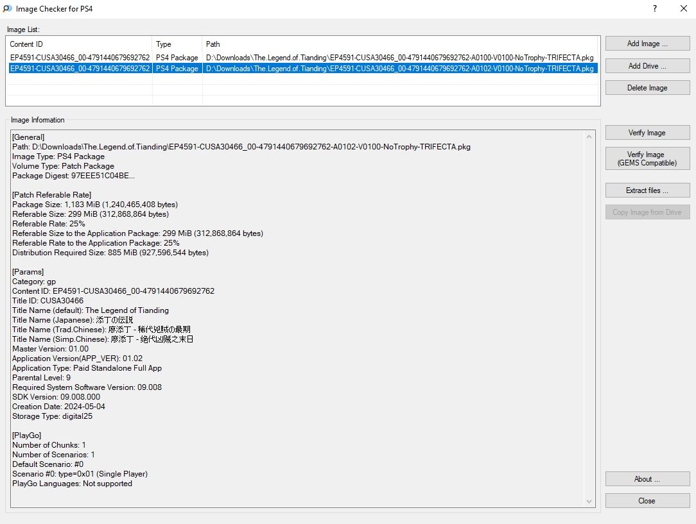Click the scroll-down arrow of Image Information
Screen dimensions: 696x524
pos(589,502)
